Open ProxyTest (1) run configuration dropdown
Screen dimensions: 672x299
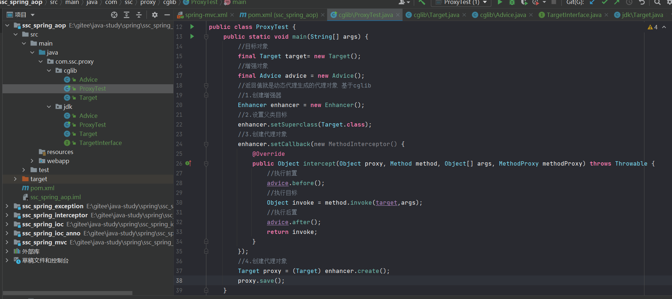pyautogui.click(x=461, y=2)
